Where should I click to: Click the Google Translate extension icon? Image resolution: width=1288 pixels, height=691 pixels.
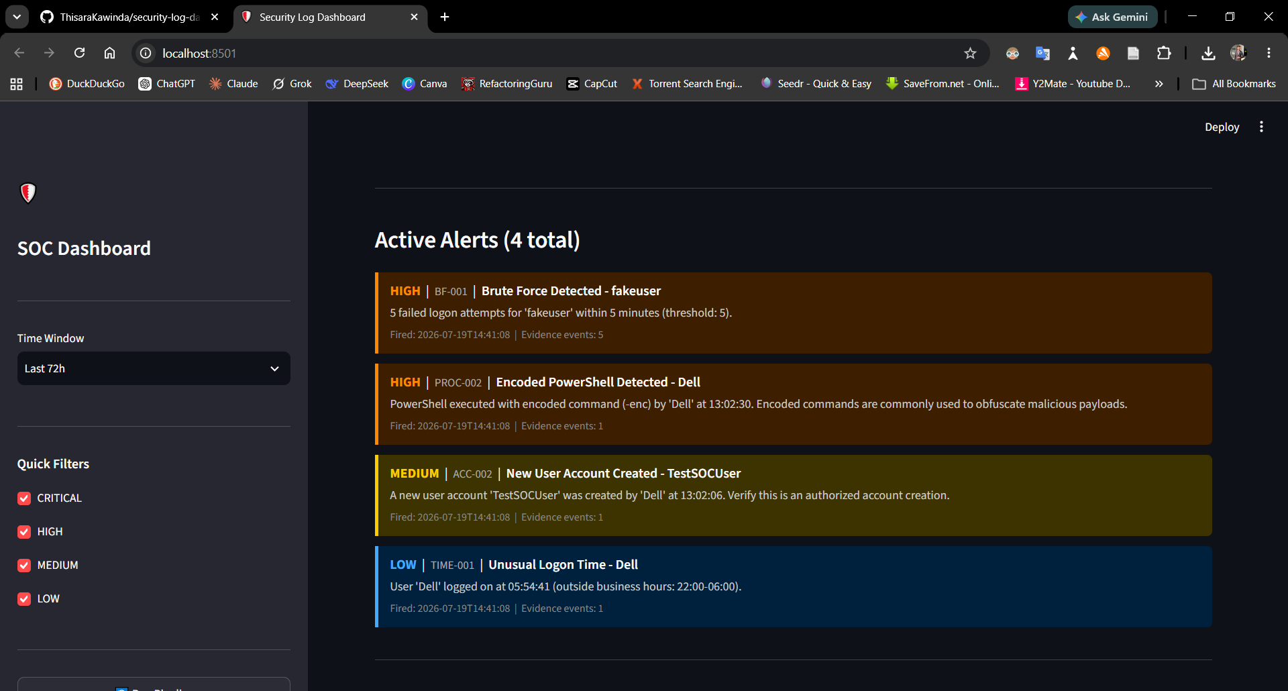[1042, 53]
